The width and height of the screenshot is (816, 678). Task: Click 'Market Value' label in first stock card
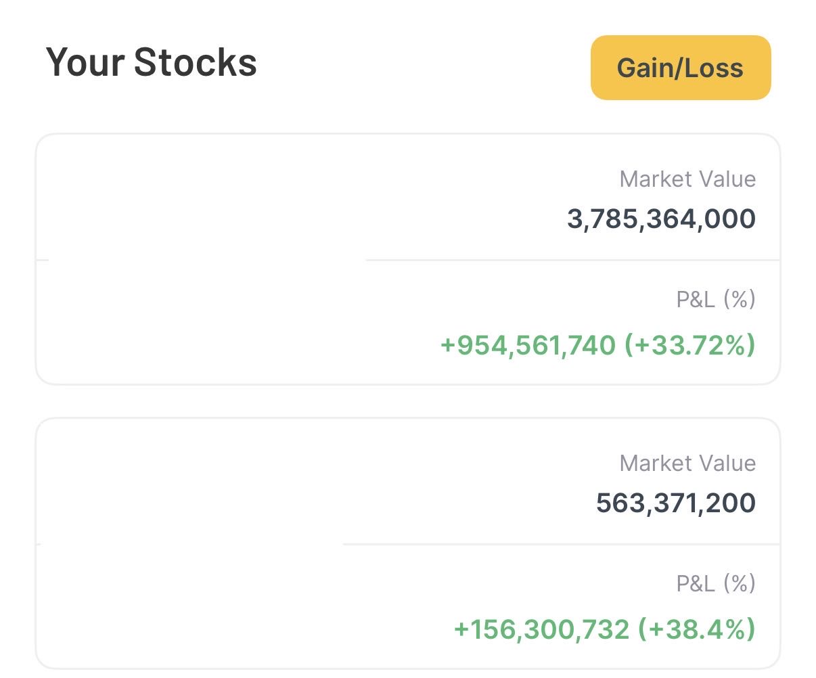(687, 179)
